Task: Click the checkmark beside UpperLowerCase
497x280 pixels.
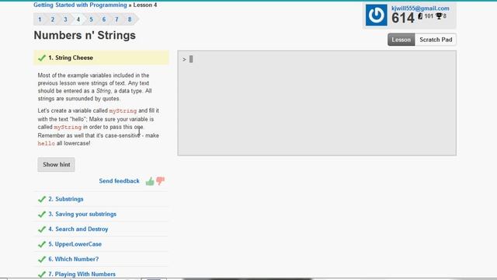Action: point(42,244)
